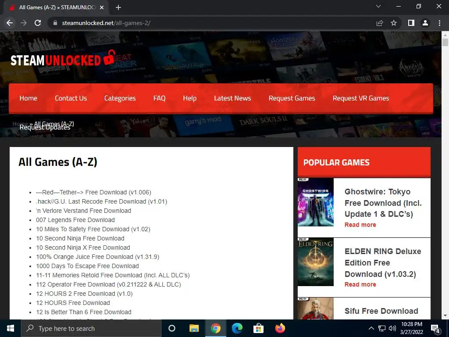Open ELDEN RING Deluxe Edition title
This screenshot has height=337, width=449.
383,262
